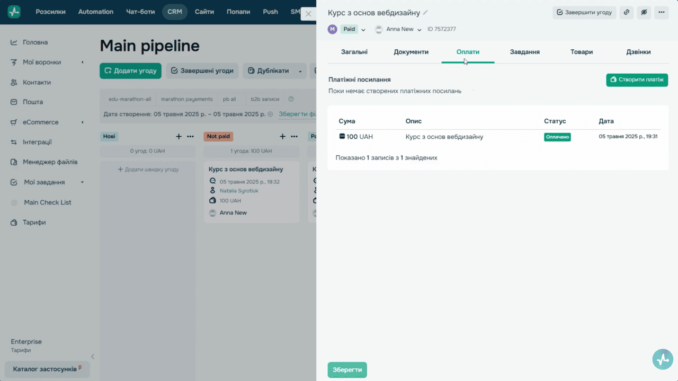Screen dimensions: 678x381
Task: Toggle the crossed-eye visibility icon
Action: tap(644, 12)
